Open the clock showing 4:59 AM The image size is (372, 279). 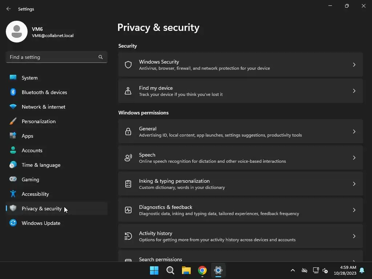(x=345, y=270)
